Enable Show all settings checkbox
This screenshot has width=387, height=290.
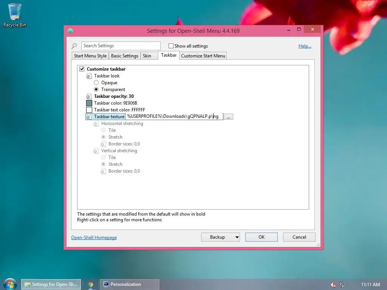[171, 46]
